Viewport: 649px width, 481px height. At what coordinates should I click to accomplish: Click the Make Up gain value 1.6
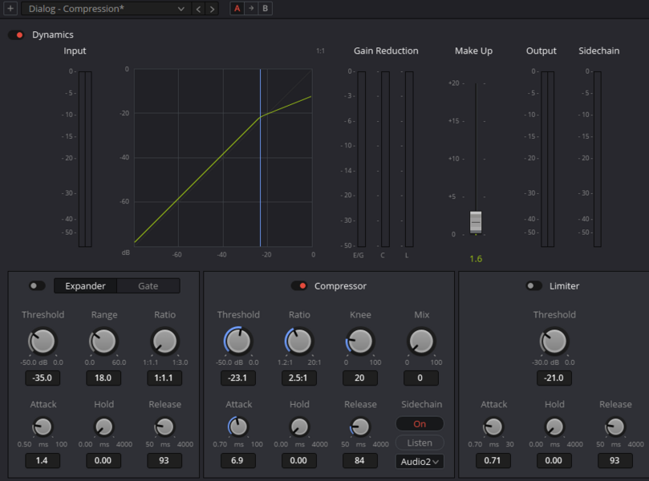click(476, 259)
